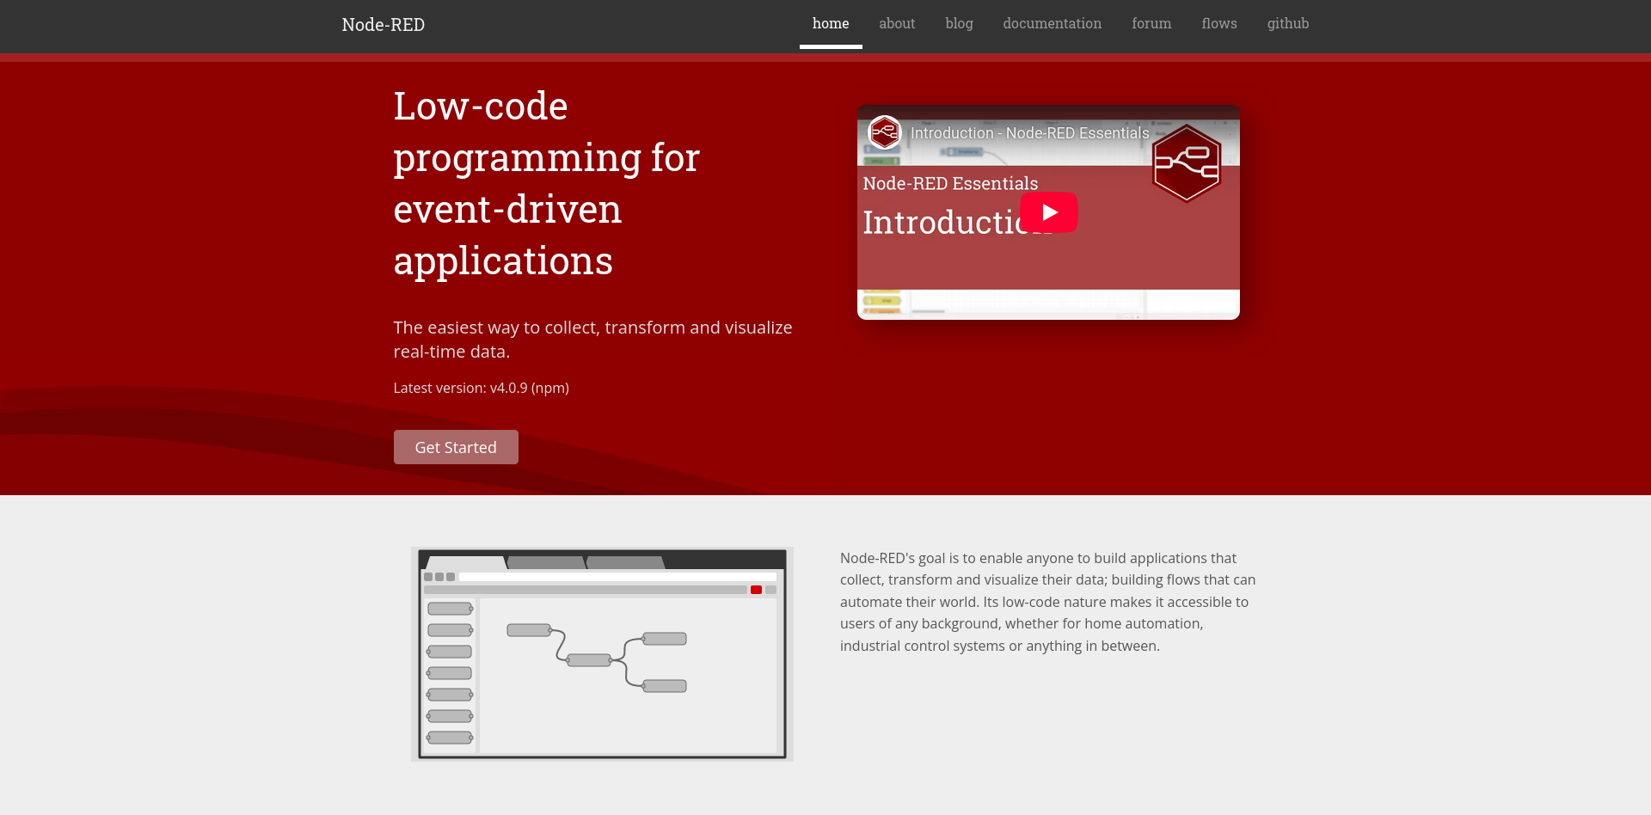
Task: Click the Get Started button
Action: [x=456, y=447]
